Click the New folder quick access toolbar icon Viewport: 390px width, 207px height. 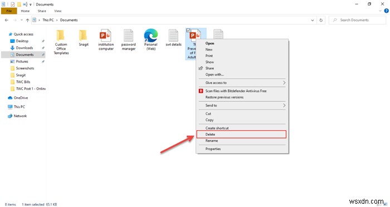19,4
